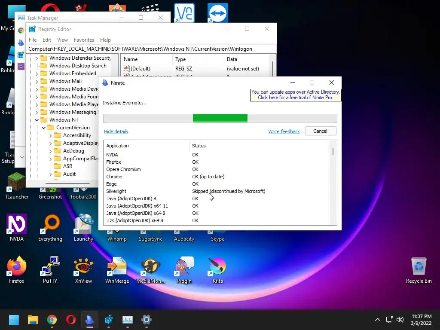Expand the Windows Mail key
440x330 pixels.
point(37,81)
